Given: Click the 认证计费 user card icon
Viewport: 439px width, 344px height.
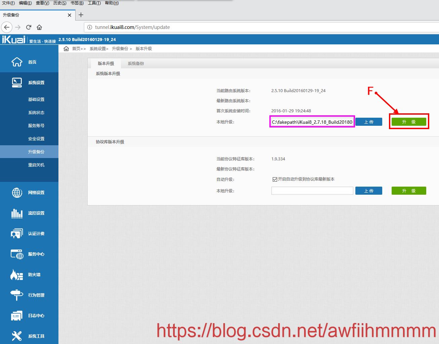Looking at the screenshot, I should tap(17, 233).
